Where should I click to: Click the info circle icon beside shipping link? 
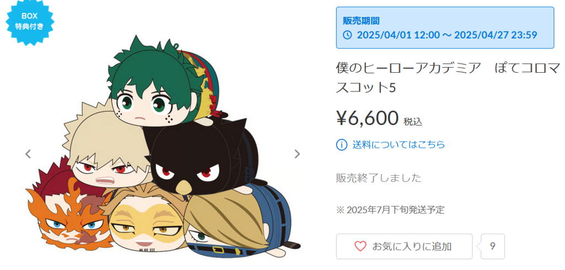pyautogui.click(x=342, y=145)
